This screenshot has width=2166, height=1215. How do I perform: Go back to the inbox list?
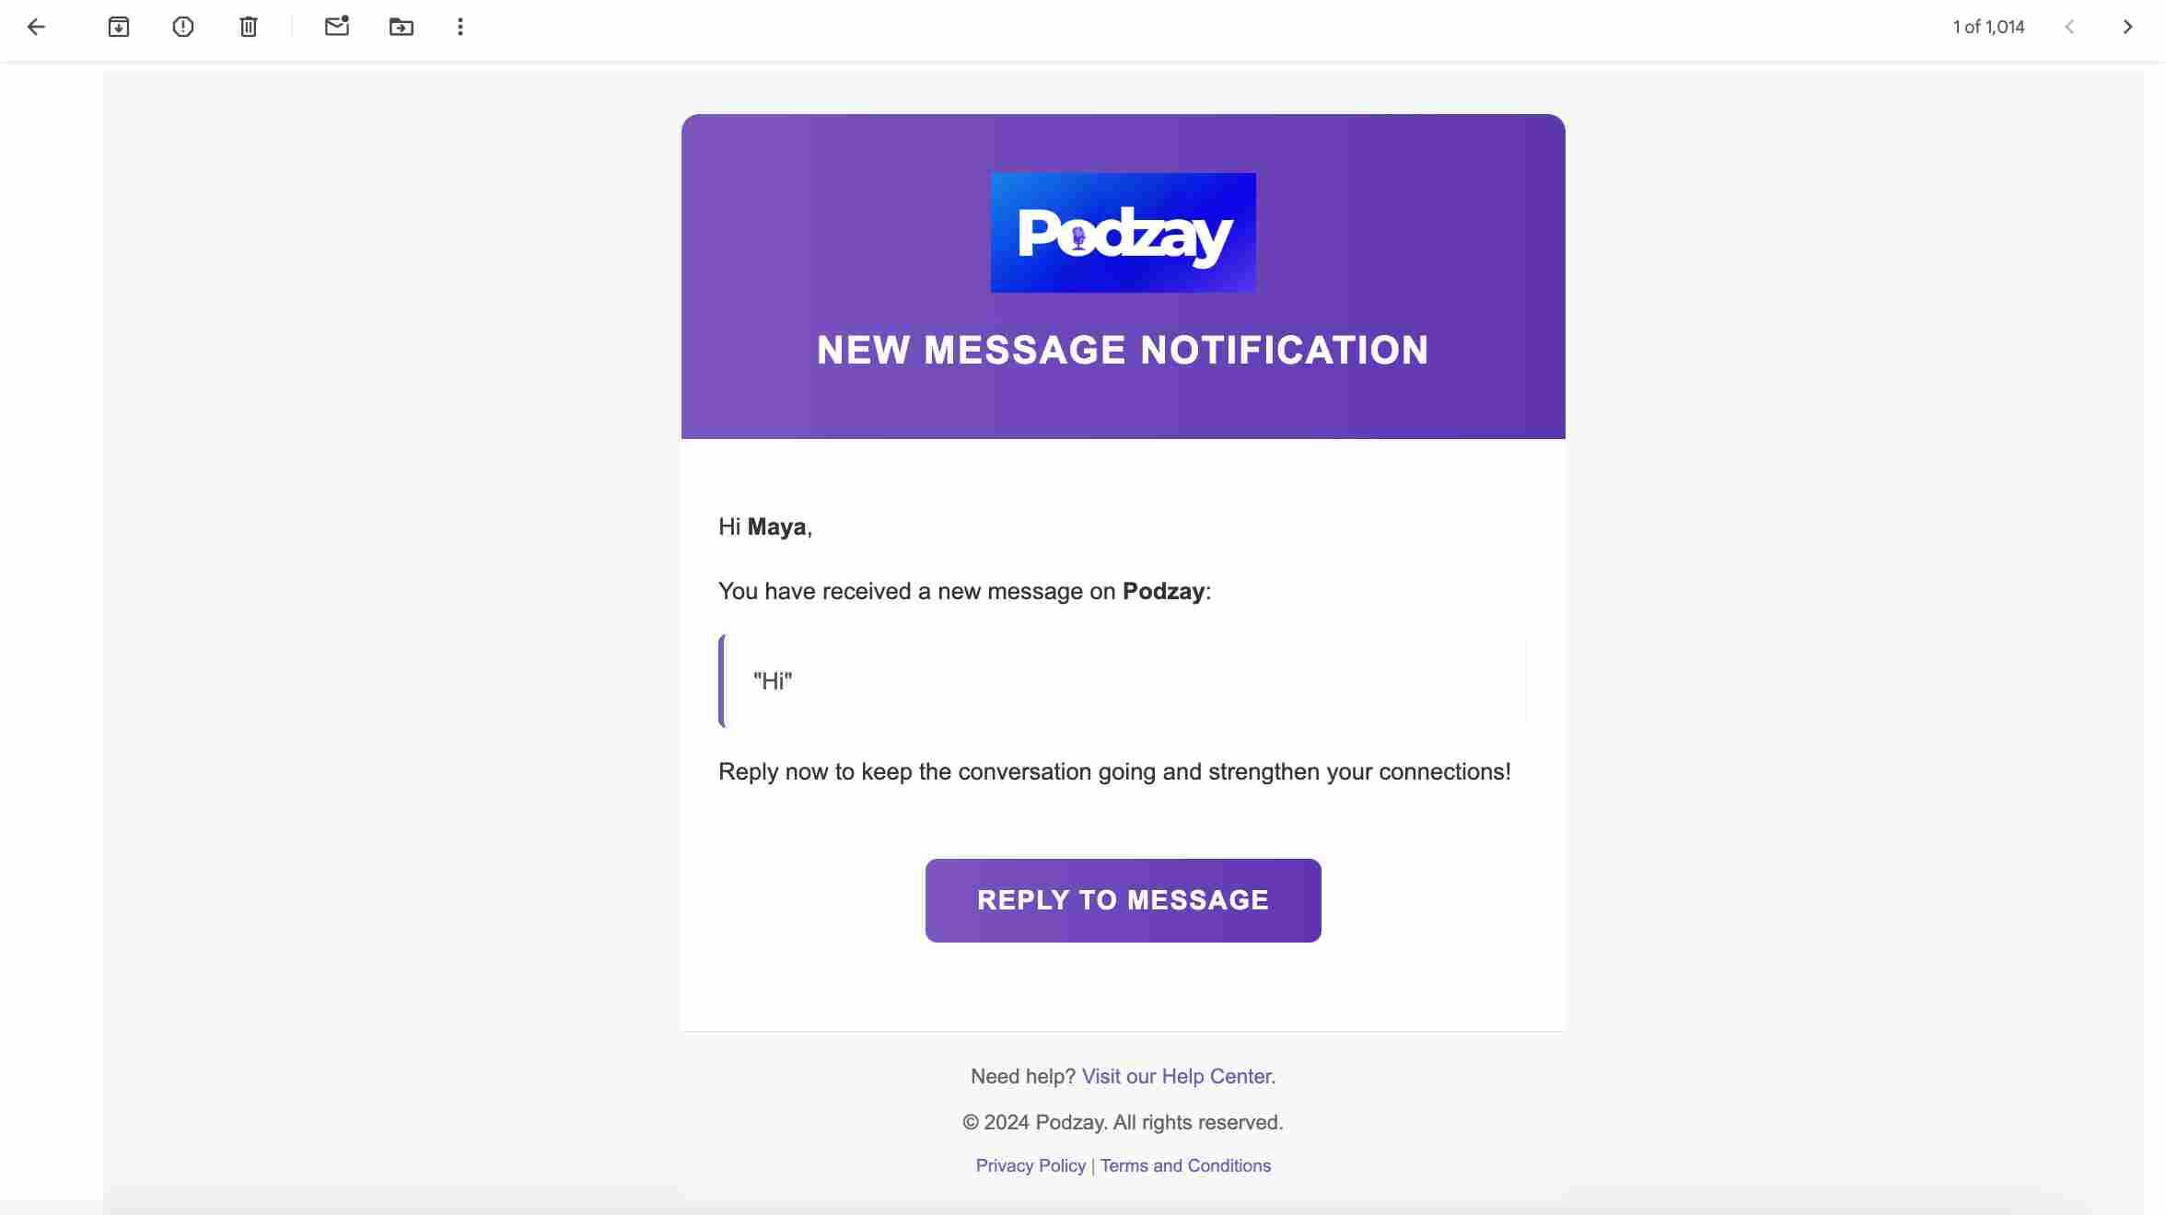(36, 28)
